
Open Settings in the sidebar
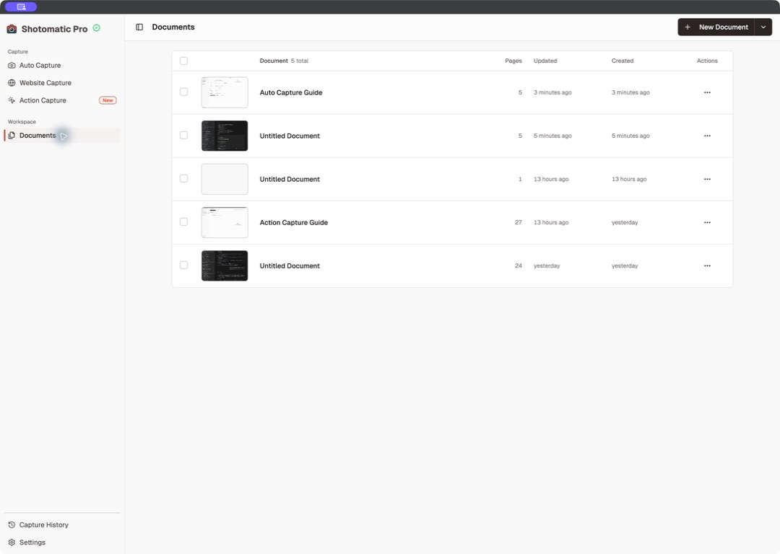pos(61,542)
